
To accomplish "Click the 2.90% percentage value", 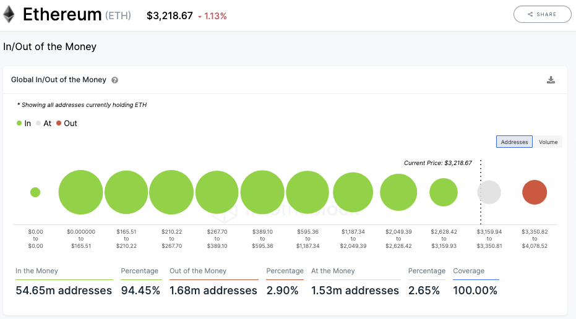I will pyautogui.click(x=282, y=291).
